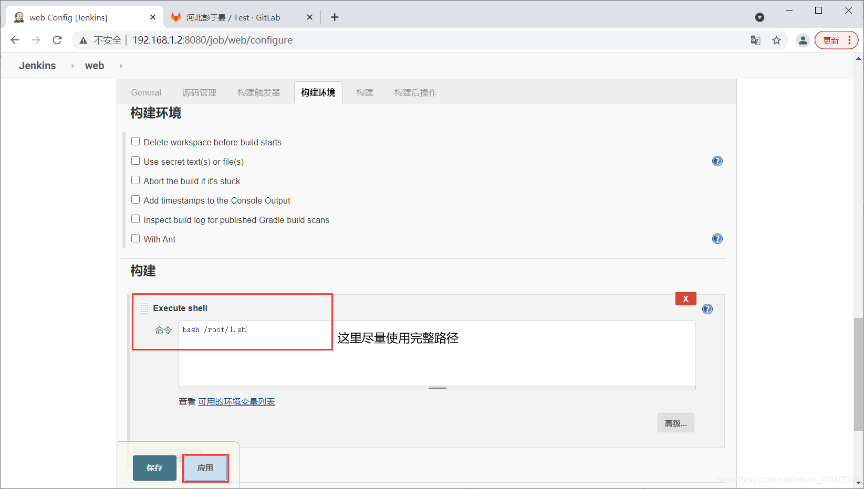Click the scrollbar down arrow
The width and height of the screenshot is (864, 489).
coord(858,483)
